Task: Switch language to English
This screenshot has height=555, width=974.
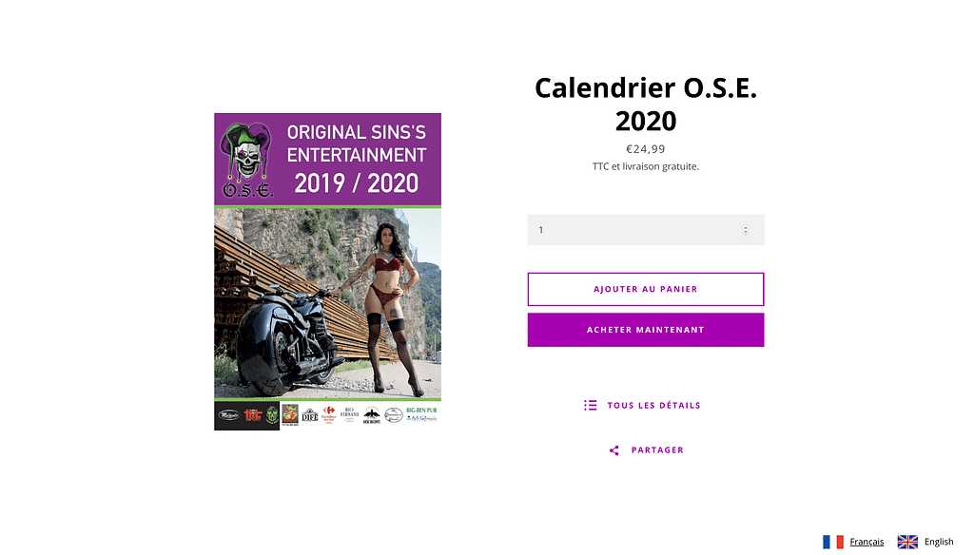Action: point(939,542)
